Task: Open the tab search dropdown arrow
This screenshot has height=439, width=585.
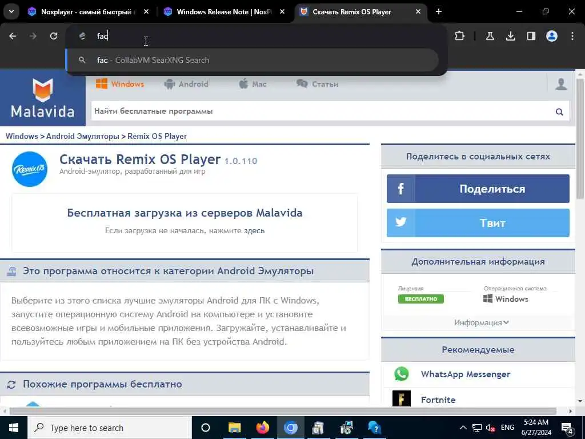Action: 11,11
